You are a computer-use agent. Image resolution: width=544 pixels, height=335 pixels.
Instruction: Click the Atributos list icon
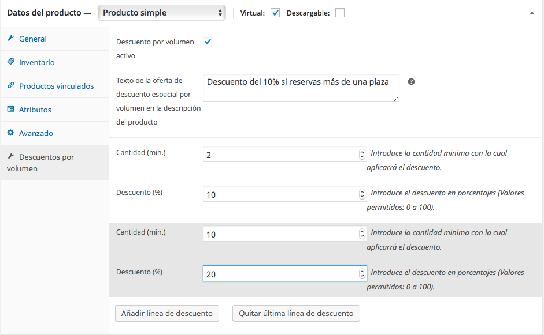click(11, 109)
